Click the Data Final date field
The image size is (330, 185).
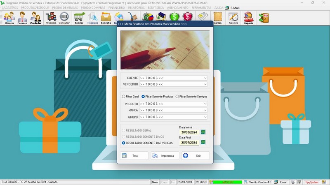[189, 142]
